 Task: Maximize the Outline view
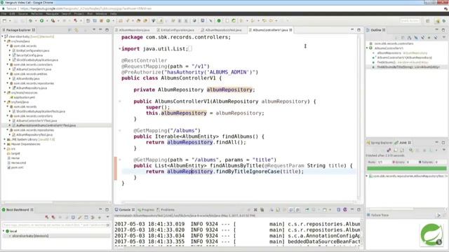(443, 29)
